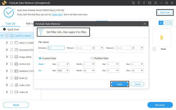Open the From Day dropdown
176x110 pixels.
pos(113,64)
